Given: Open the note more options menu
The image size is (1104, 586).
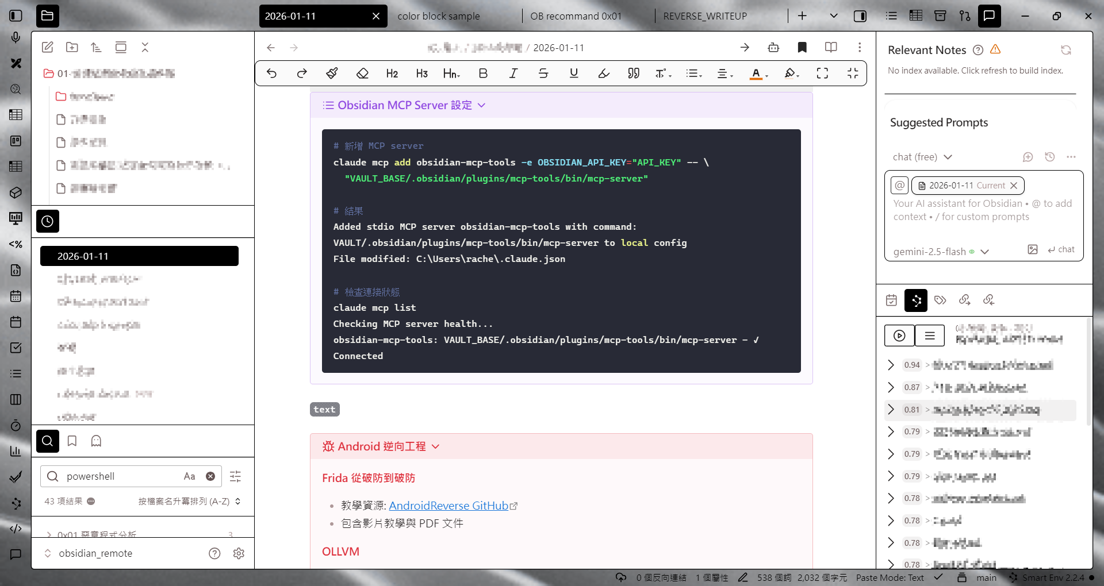Looking at the screenshot, I should (x=860, y=48).
